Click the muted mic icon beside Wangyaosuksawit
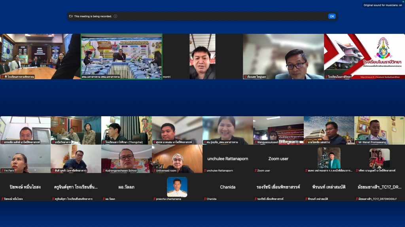The width and height of the screenshot is (405, 227). (x=255, y=142)
